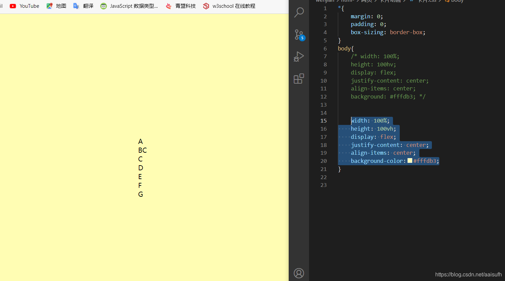Click the Google Maps bookmark favicon

click(x=49, y=6)
